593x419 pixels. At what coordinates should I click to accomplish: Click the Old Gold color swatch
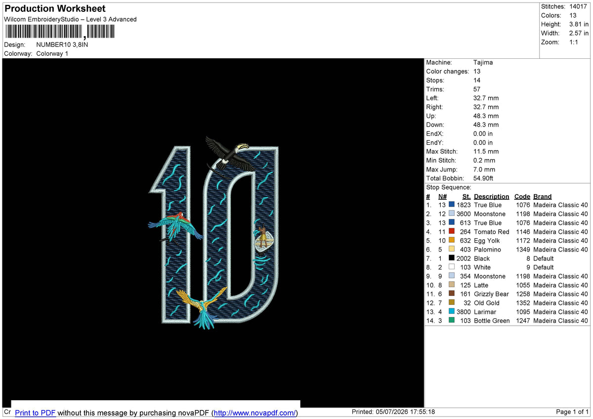(452, 302)
